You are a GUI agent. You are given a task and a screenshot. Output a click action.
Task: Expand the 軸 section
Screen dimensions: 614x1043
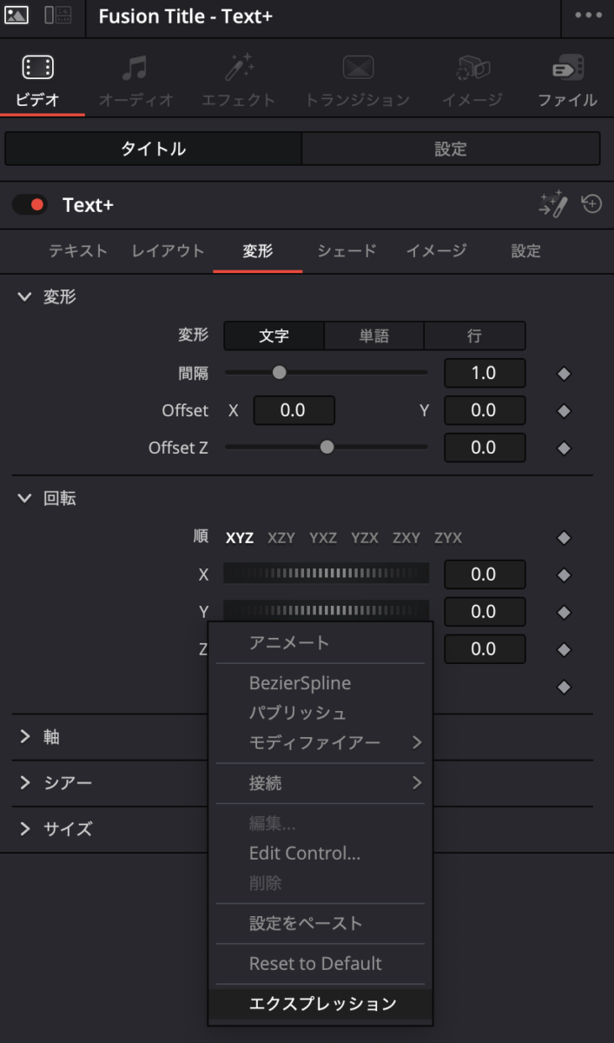click(24, 737)
